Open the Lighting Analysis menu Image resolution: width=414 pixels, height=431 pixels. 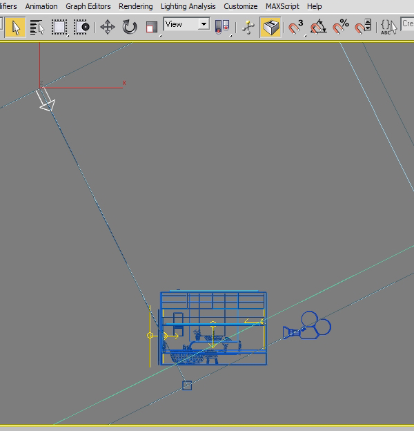coord(188,6)
